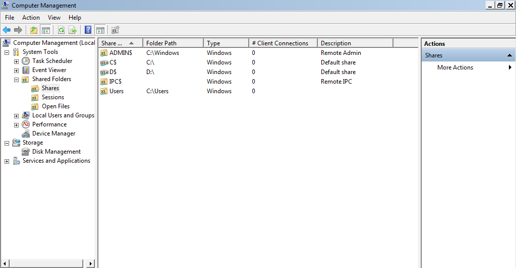Collapse the Shares section in Actions pane
This screenshot has width=516, height=268.
coord(509,55)
